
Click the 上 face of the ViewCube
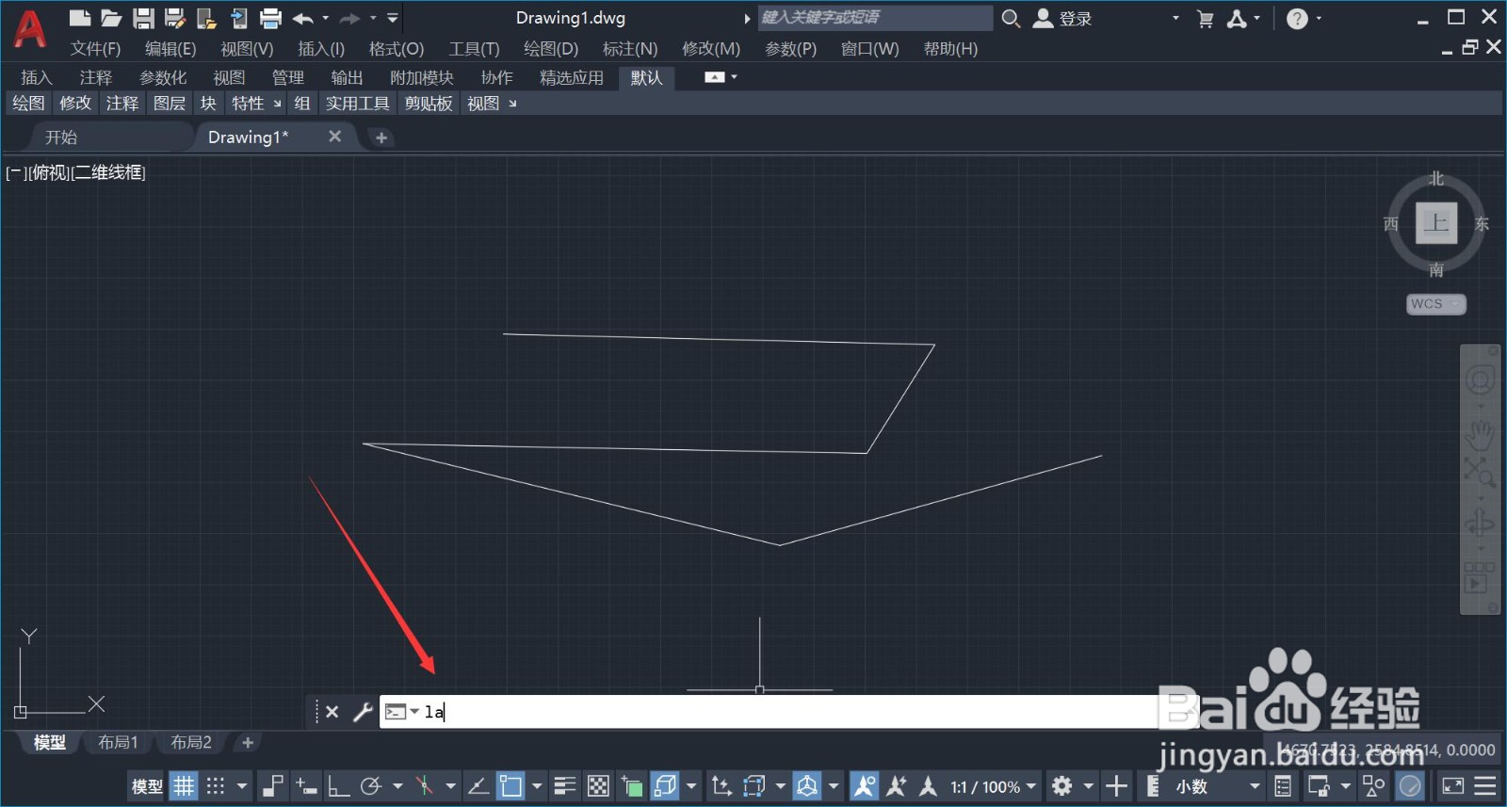point(1436,223)
